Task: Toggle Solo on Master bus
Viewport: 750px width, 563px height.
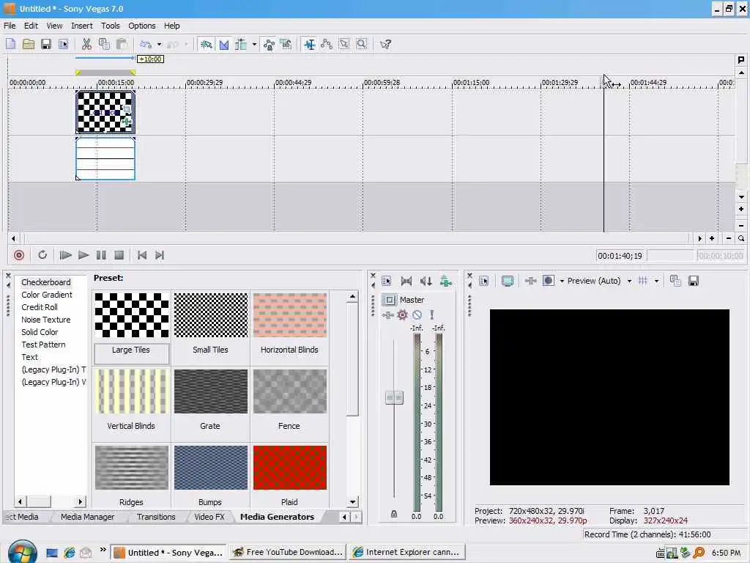Action: [431, 314]
